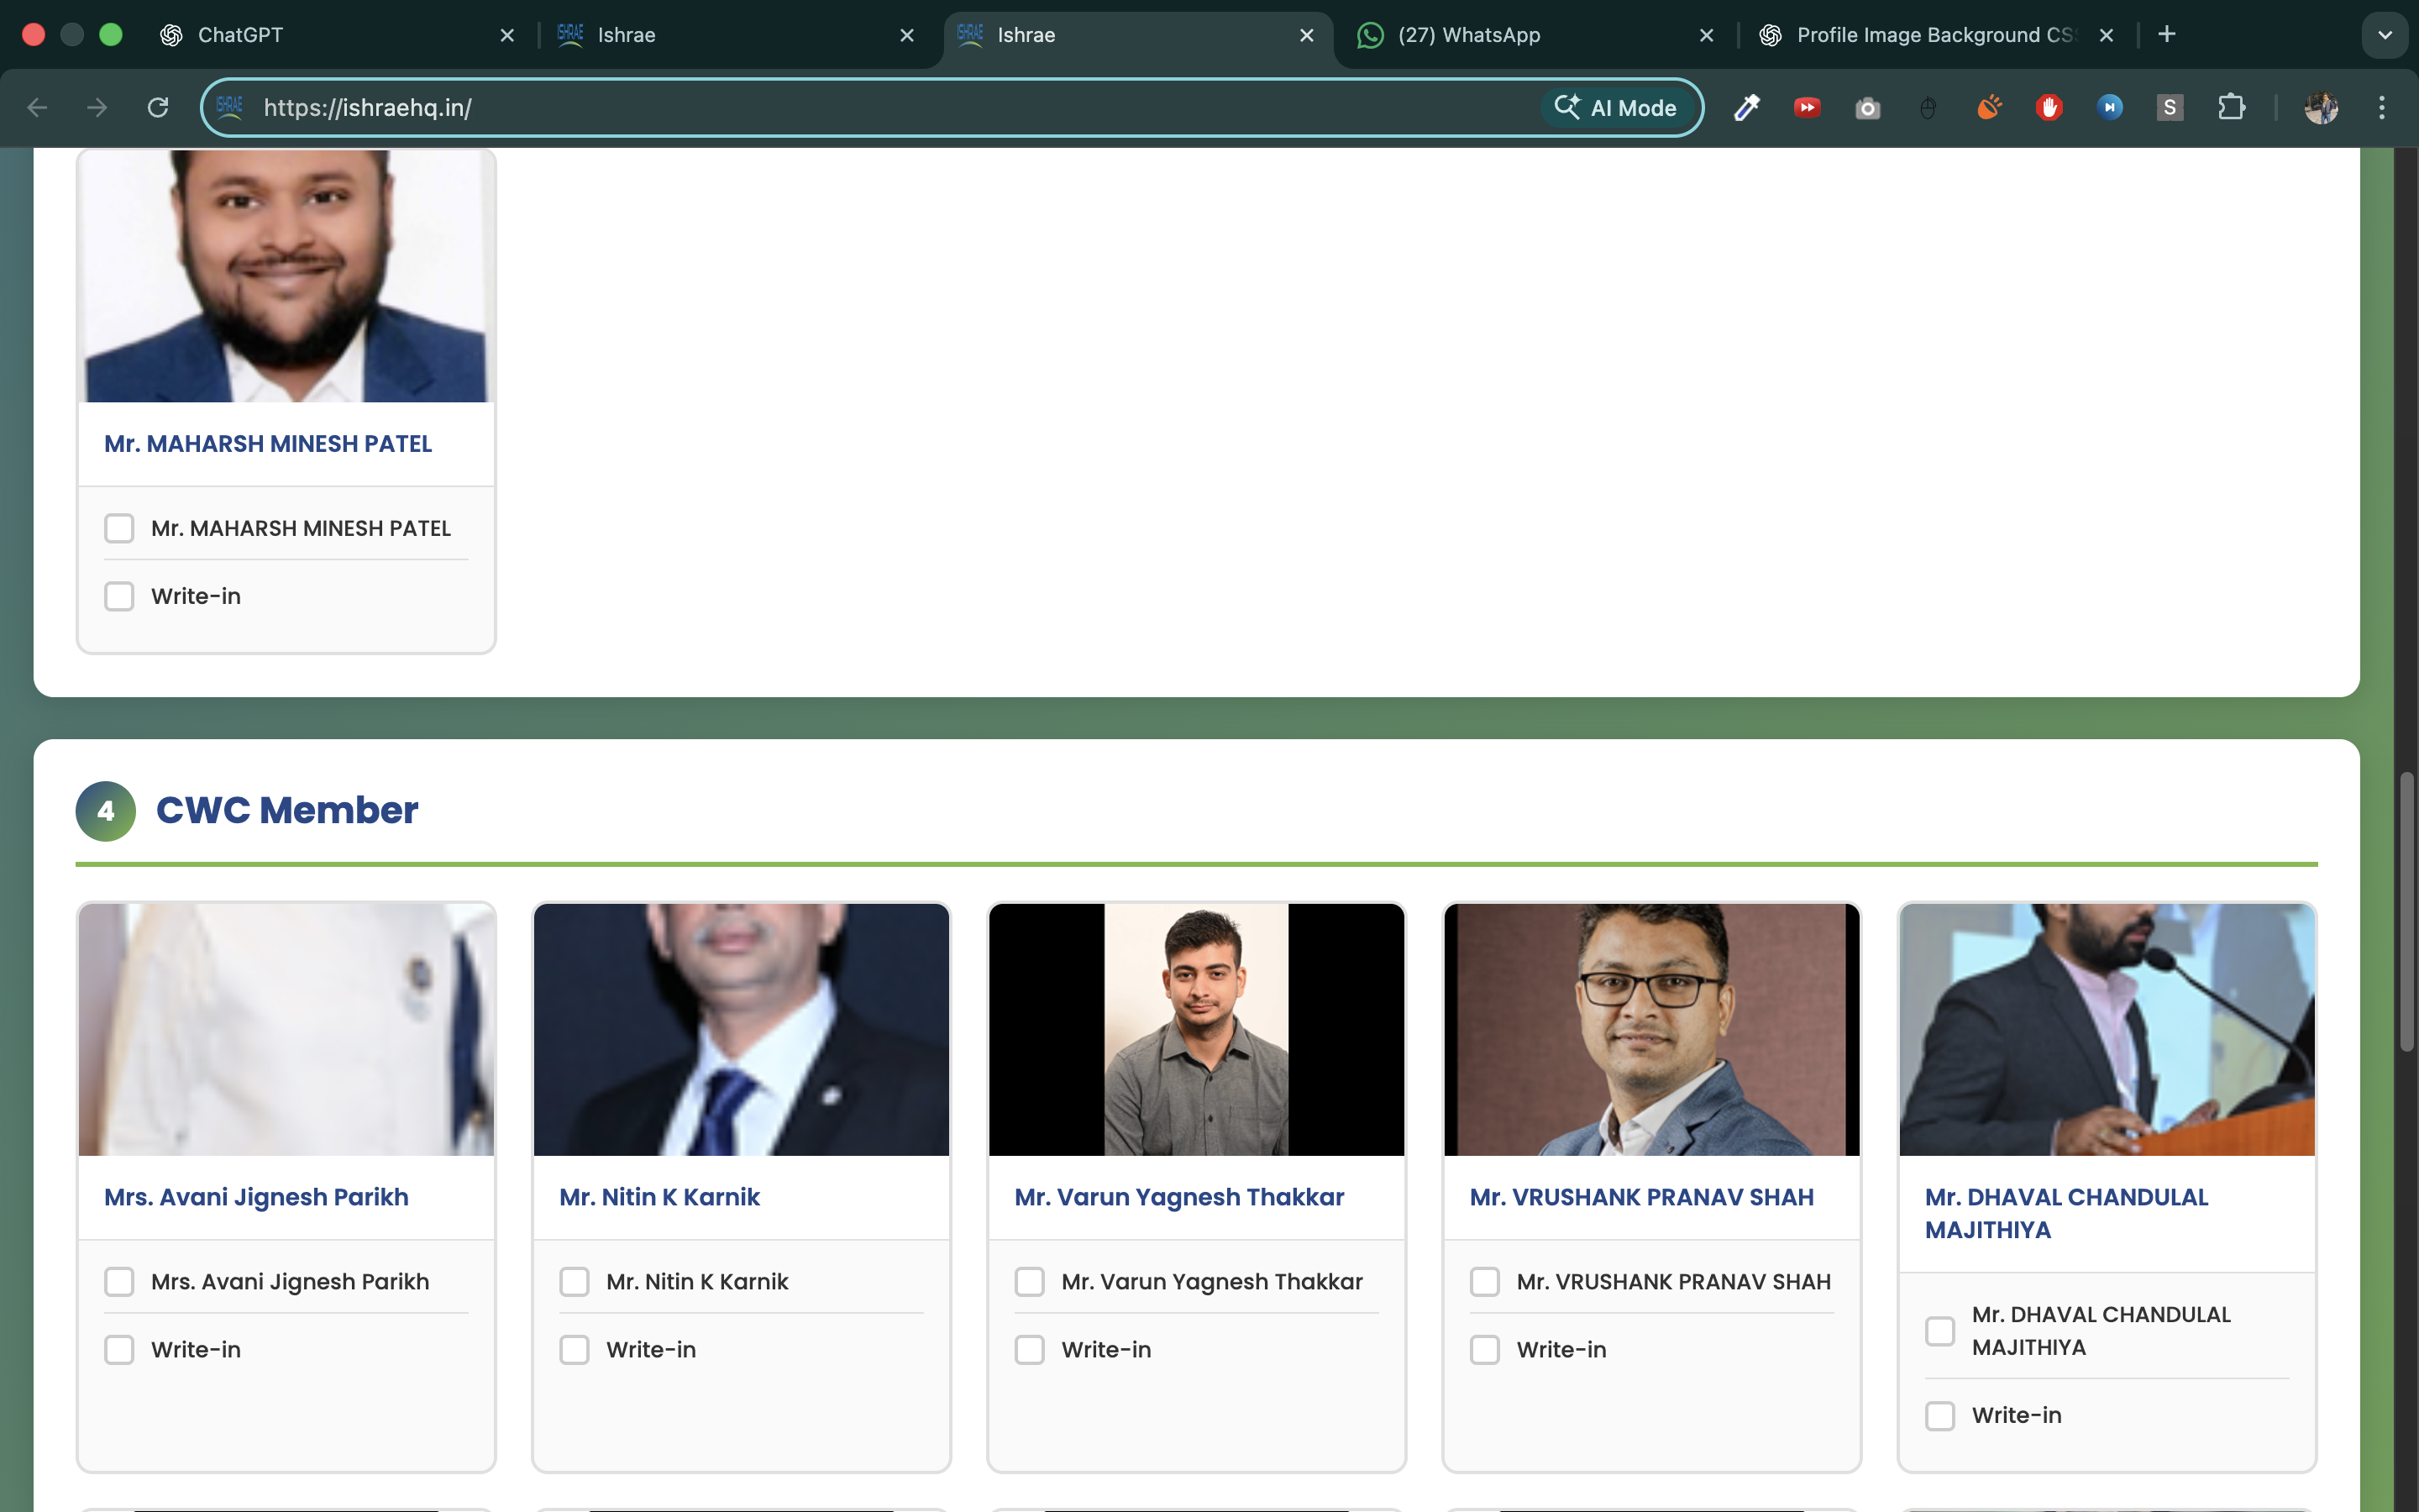Click the gray S extension icon
This screenshot has height=1512, width=2419.
tap(2169, 107)
